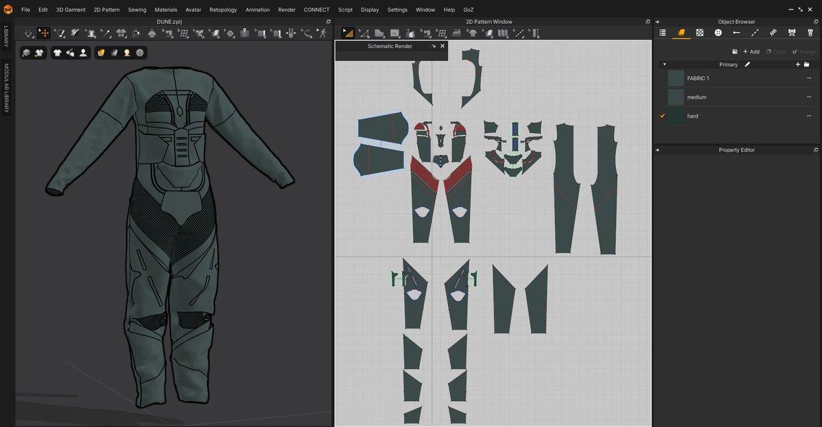Open options menu for hard fabric
This screenshot has width=822, height=427.
(x=809, y=116)
